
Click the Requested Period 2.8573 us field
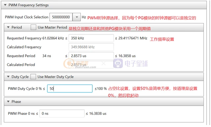tap(91, 56)
